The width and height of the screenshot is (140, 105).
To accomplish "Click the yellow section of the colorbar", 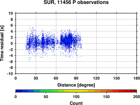I will click(x=76, y=91).
